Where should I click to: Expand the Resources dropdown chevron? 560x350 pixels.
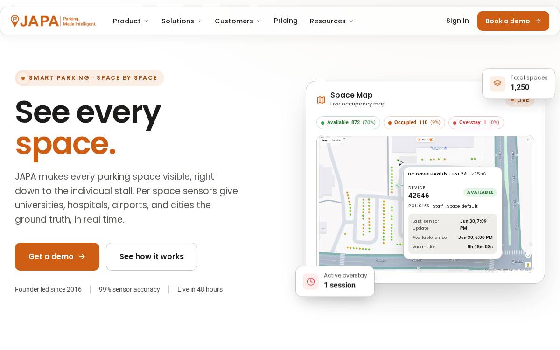pos(351,21)
